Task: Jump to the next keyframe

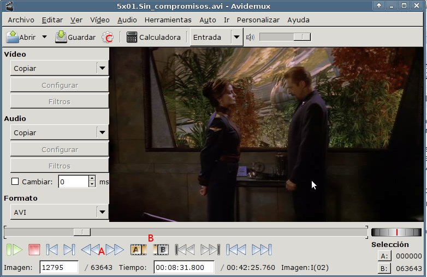Action: pyautogui.click(x=115, y=250)
